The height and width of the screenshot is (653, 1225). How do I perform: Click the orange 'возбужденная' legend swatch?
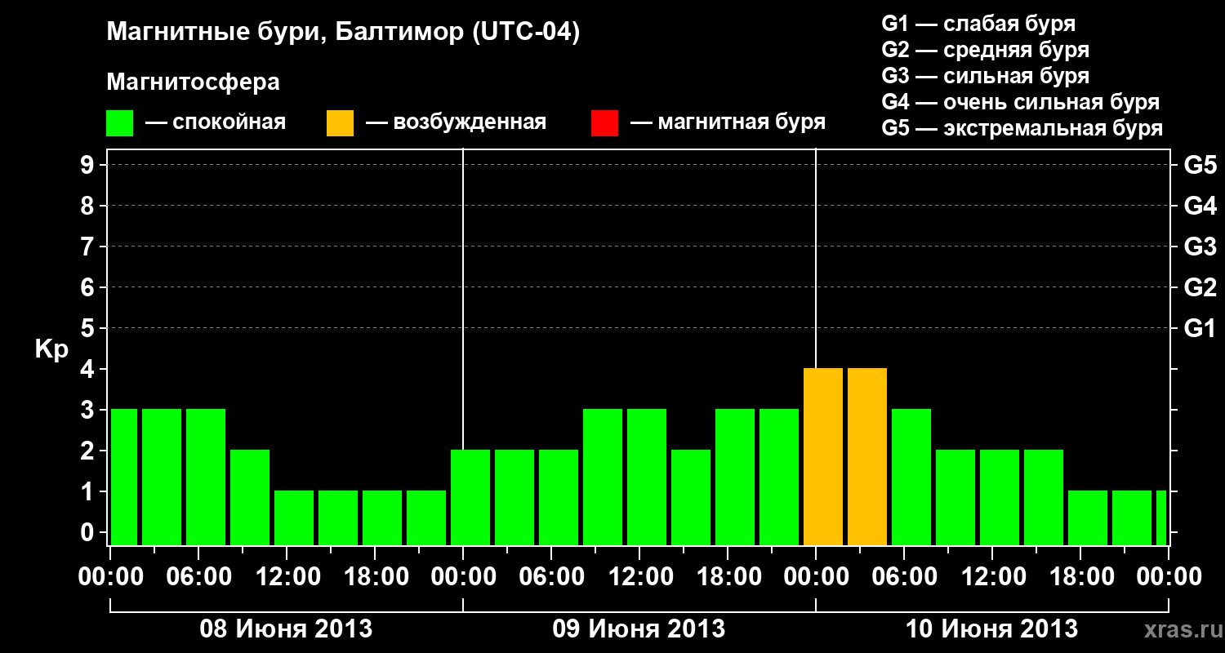340,123
